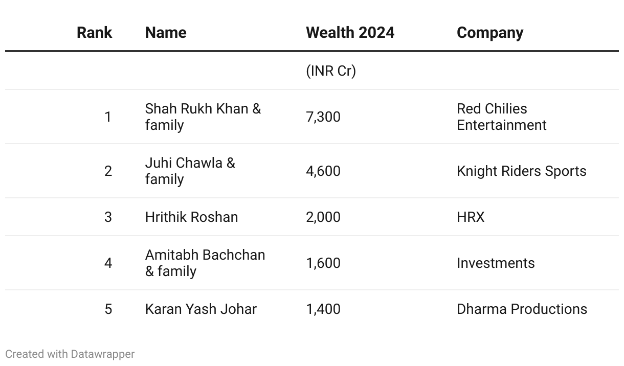Select the HRX company cell
The height and width of the screenshot is (366, 624).
click(470, 217)
